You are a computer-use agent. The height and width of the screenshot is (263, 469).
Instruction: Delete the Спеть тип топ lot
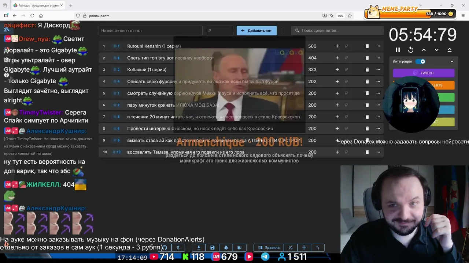point(367,58)
